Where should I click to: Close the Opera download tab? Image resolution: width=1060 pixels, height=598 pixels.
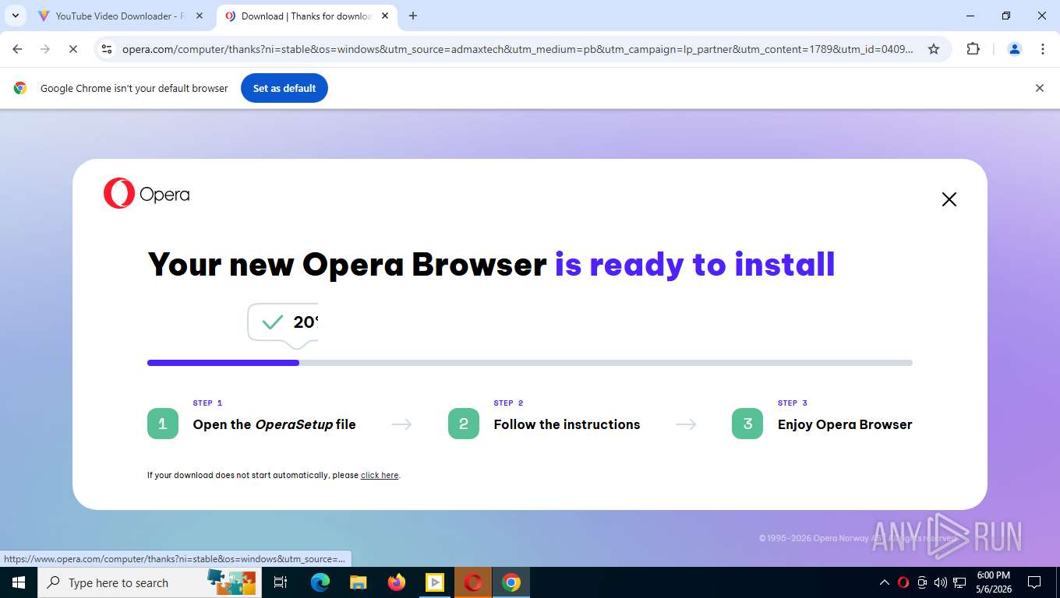[385, 16]
